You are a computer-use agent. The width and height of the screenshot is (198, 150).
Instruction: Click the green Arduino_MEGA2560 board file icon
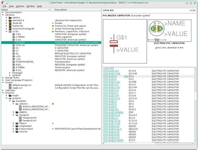click(x=20, y=107)
